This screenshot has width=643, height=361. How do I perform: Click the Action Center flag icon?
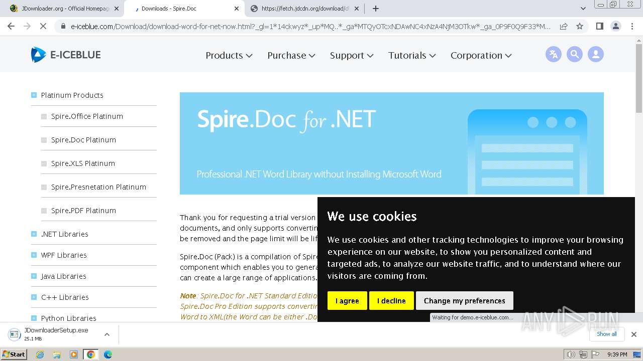coord(595,354)
